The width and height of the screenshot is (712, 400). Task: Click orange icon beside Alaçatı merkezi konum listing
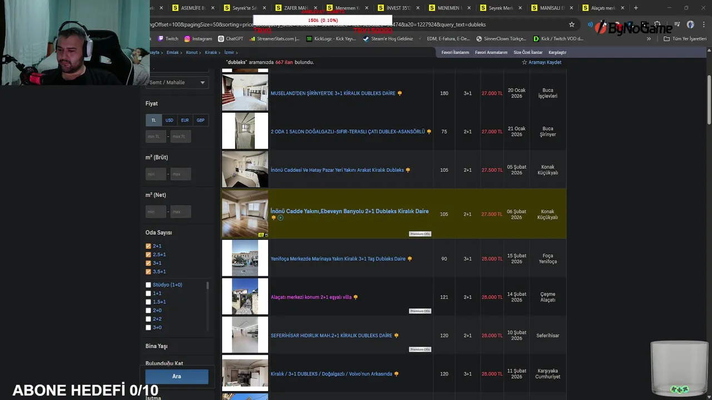coord(355,297)
